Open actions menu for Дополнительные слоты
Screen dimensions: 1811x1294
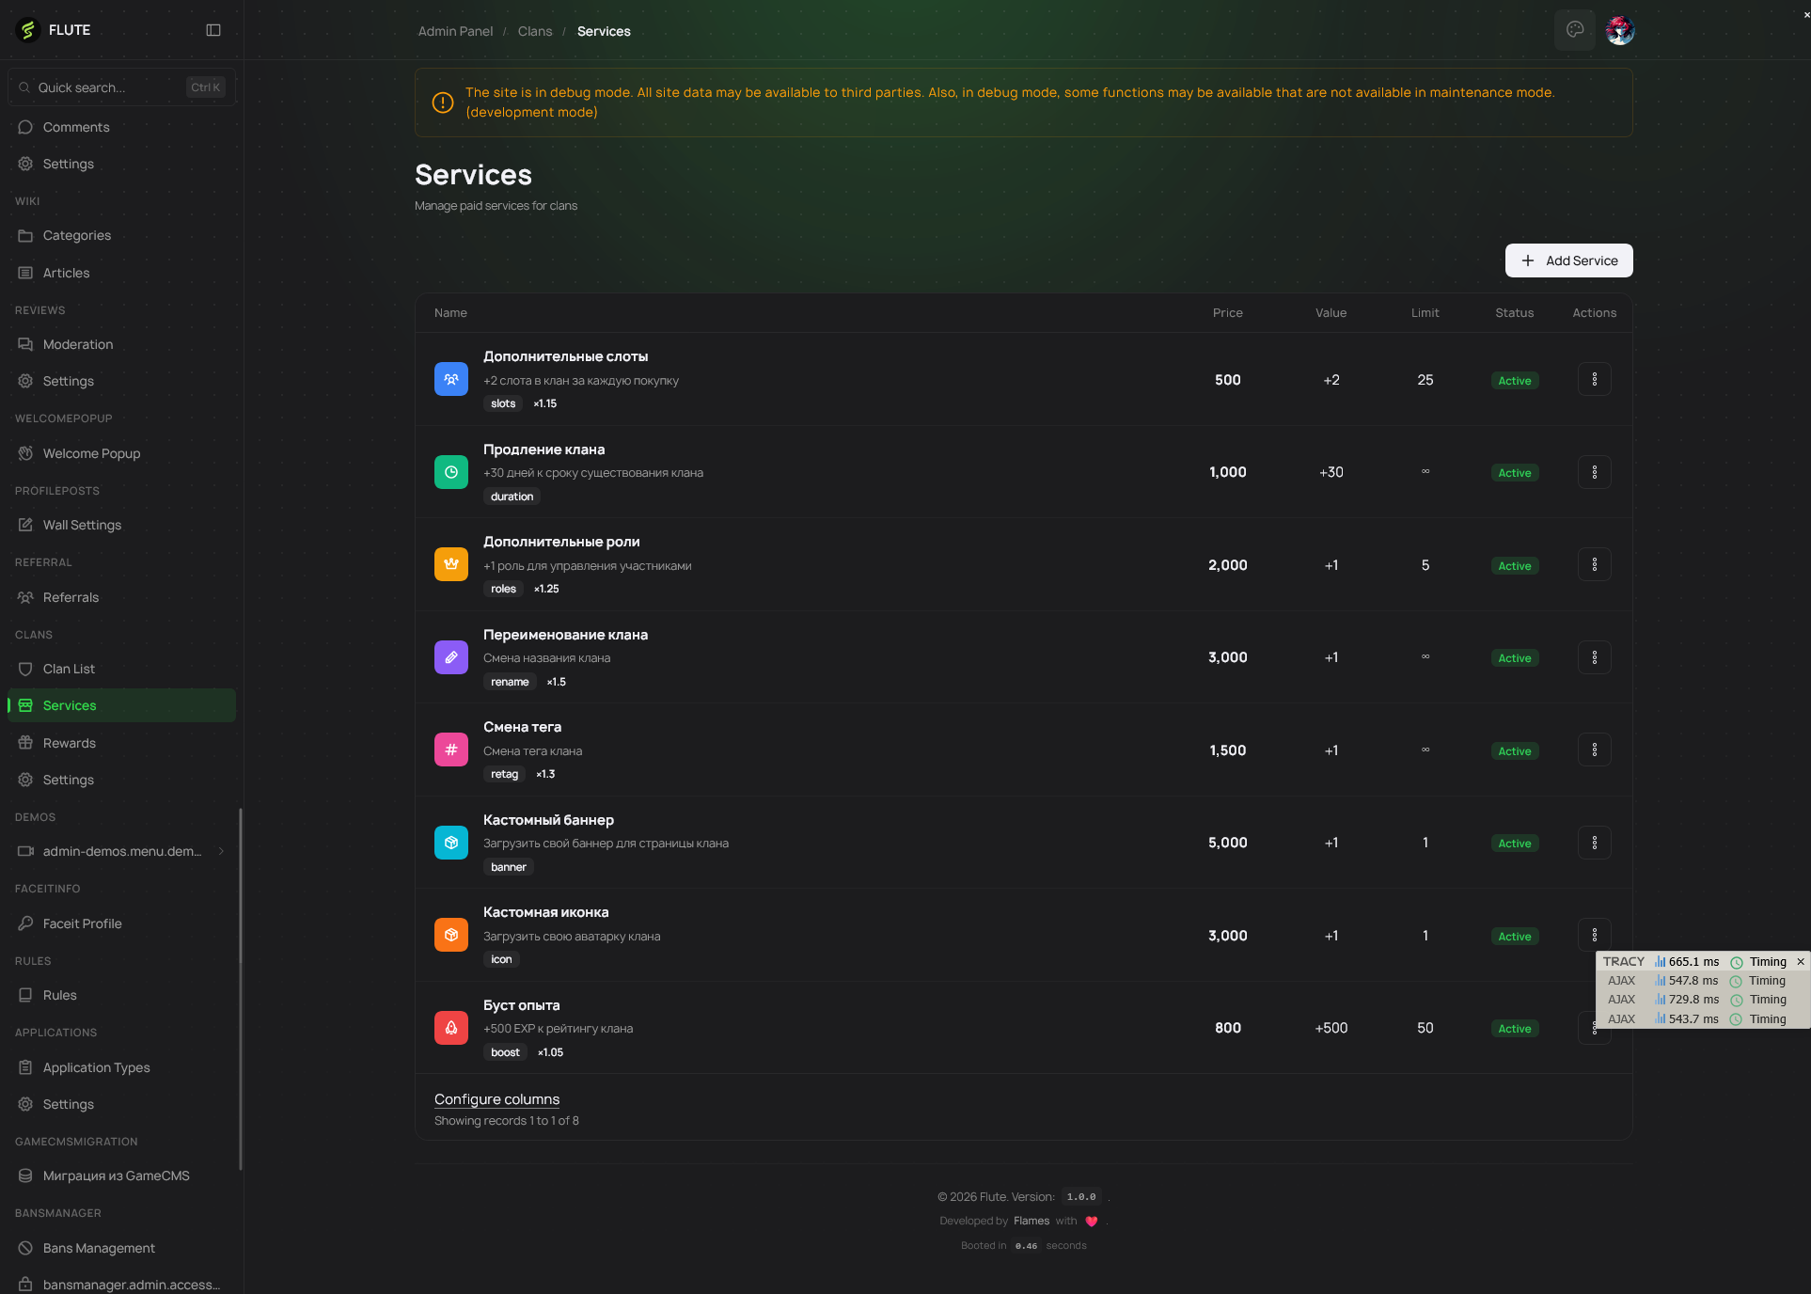coord(1594,379)
